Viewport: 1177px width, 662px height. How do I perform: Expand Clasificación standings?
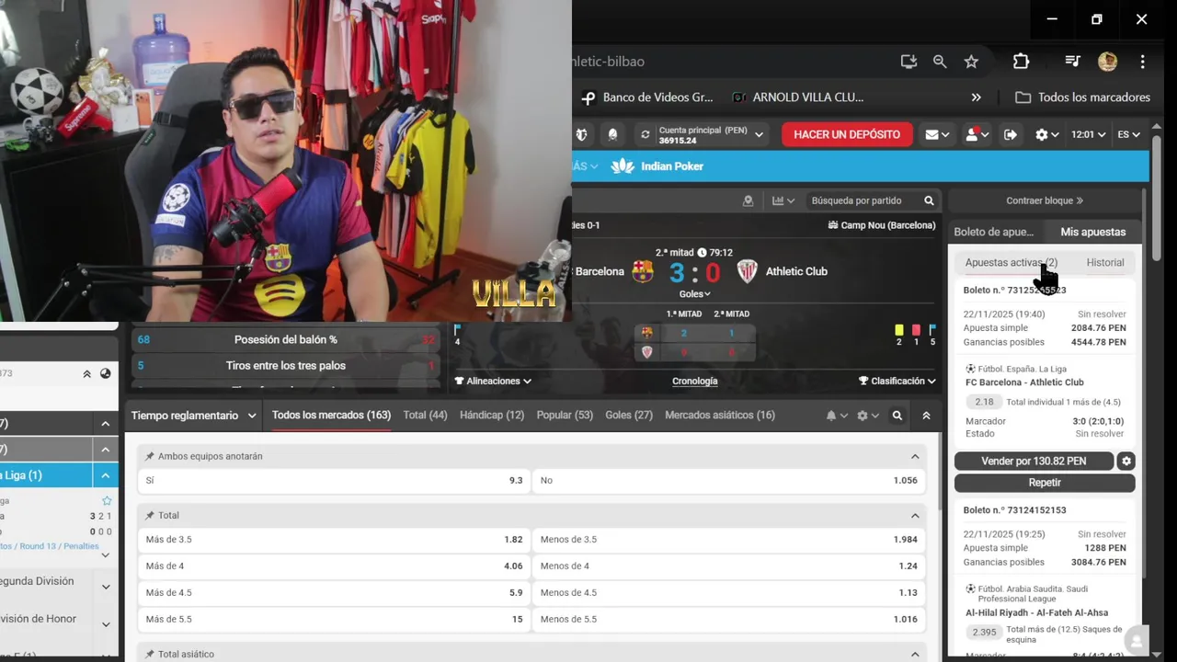pos(897,381)
